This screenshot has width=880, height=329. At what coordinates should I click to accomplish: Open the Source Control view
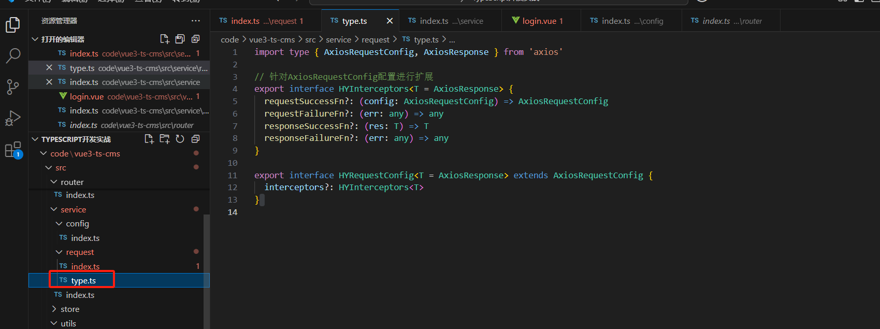coord(13,87)
